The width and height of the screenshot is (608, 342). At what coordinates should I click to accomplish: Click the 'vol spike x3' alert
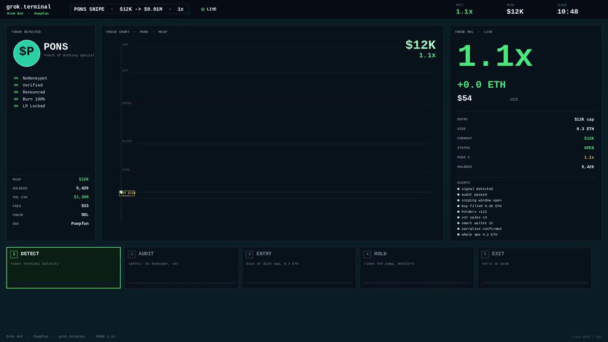(x=472, y=217)
